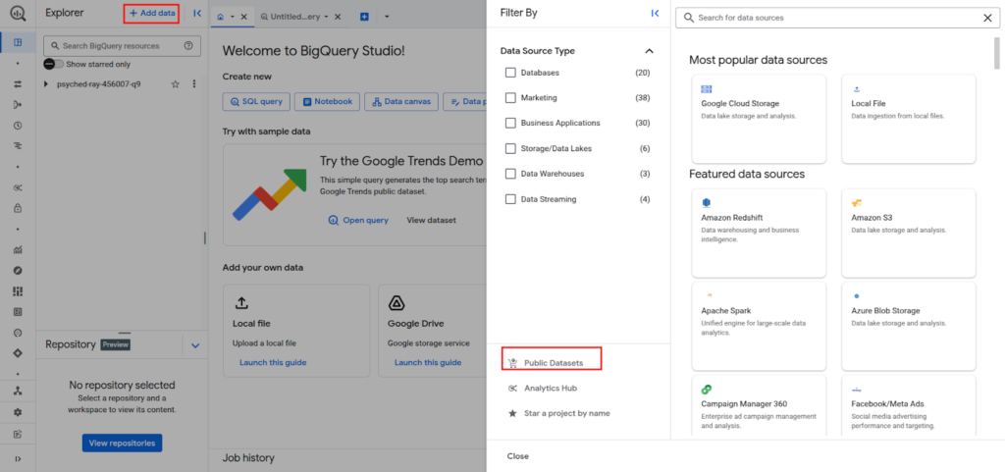The image size is (1005, 472).
Task: Toggle Show starred only switch
Action: 54,64
